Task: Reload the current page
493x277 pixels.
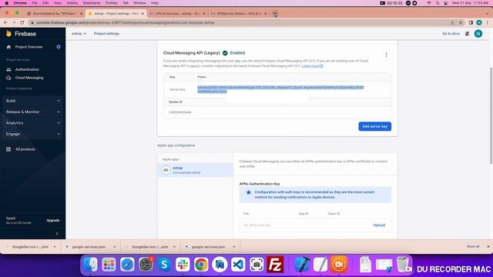Action: pyautogui.click(x=22, y=22)
